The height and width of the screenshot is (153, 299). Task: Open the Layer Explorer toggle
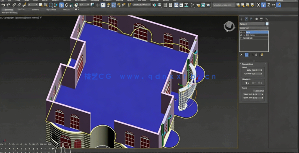click(x=171, y=5)
